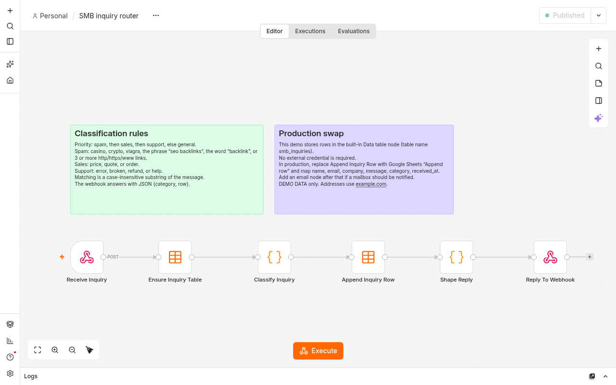Add a node with the canvas plus button
This screenshot has width=616, height=385.
599,49
